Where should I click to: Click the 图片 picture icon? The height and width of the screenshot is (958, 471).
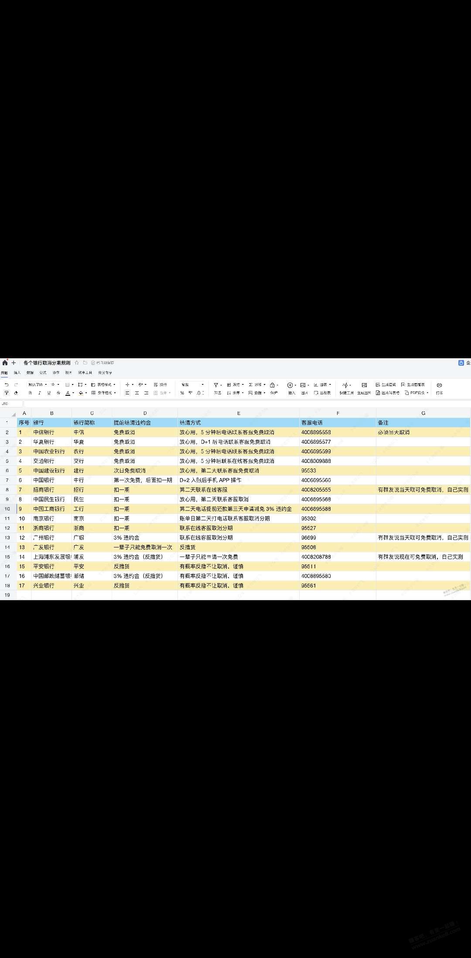coord(303,385)
